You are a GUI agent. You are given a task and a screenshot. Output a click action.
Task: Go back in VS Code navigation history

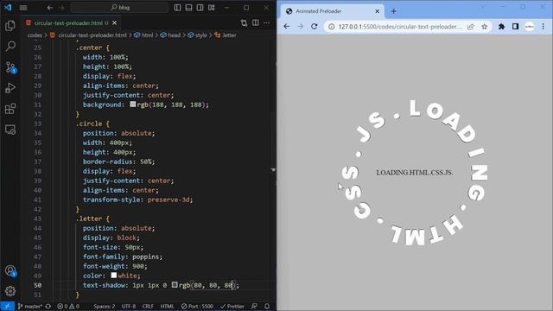50,8
